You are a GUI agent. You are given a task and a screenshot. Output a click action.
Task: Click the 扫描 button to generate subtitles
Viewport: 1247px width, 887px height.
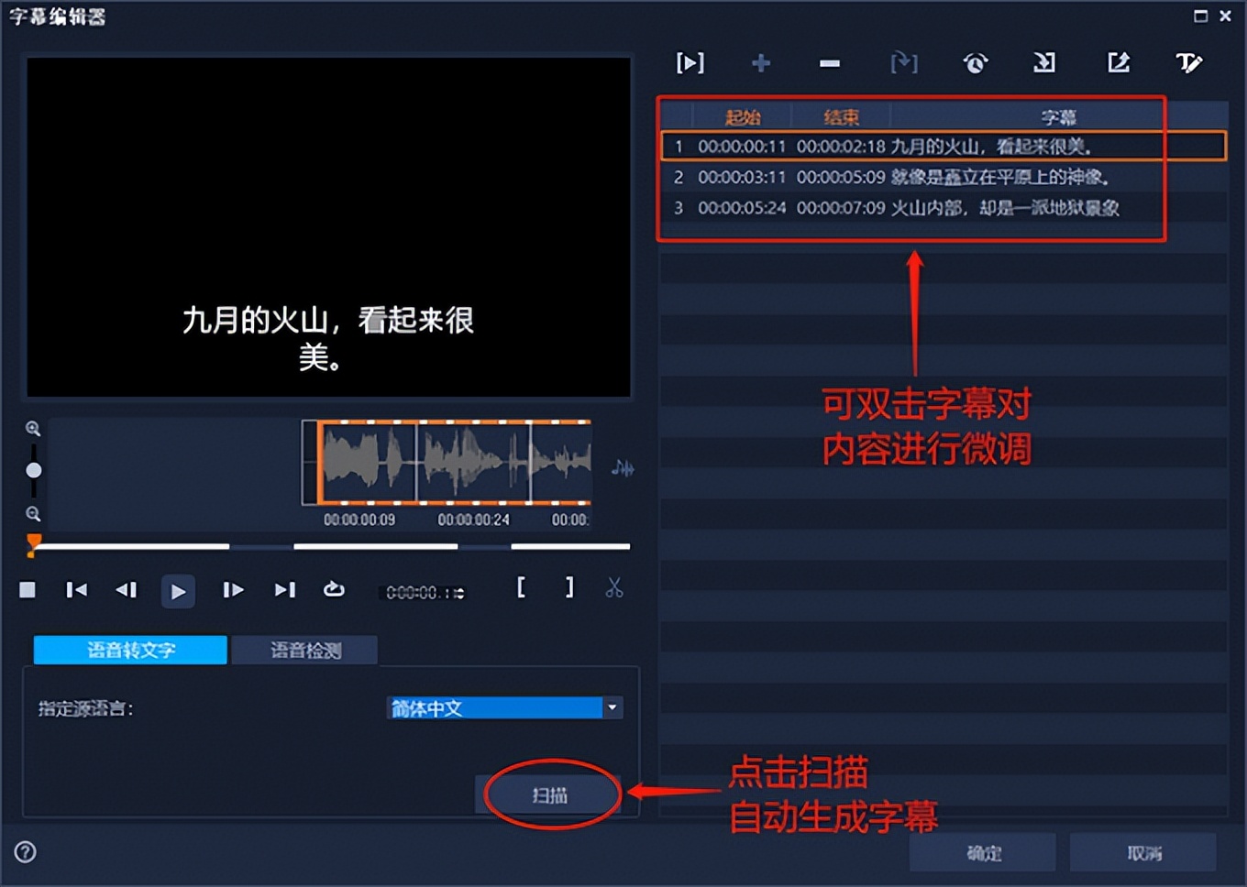tap(549, 795)
